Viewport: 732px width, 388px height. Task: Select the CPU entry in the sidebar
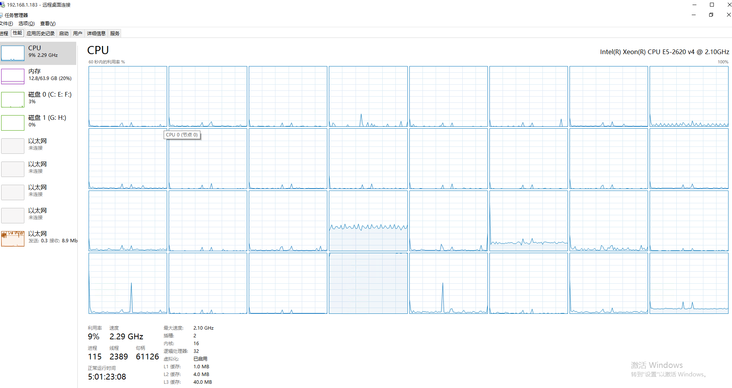point(39,52)
